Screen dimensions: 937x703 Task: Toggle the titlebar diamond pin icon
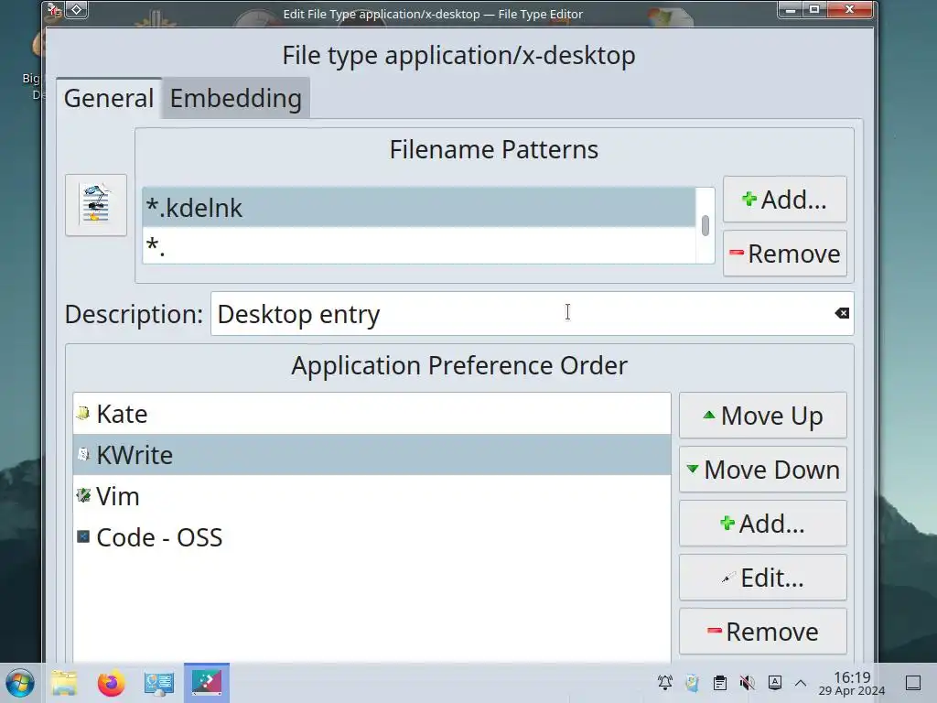[x=77, y=9]
